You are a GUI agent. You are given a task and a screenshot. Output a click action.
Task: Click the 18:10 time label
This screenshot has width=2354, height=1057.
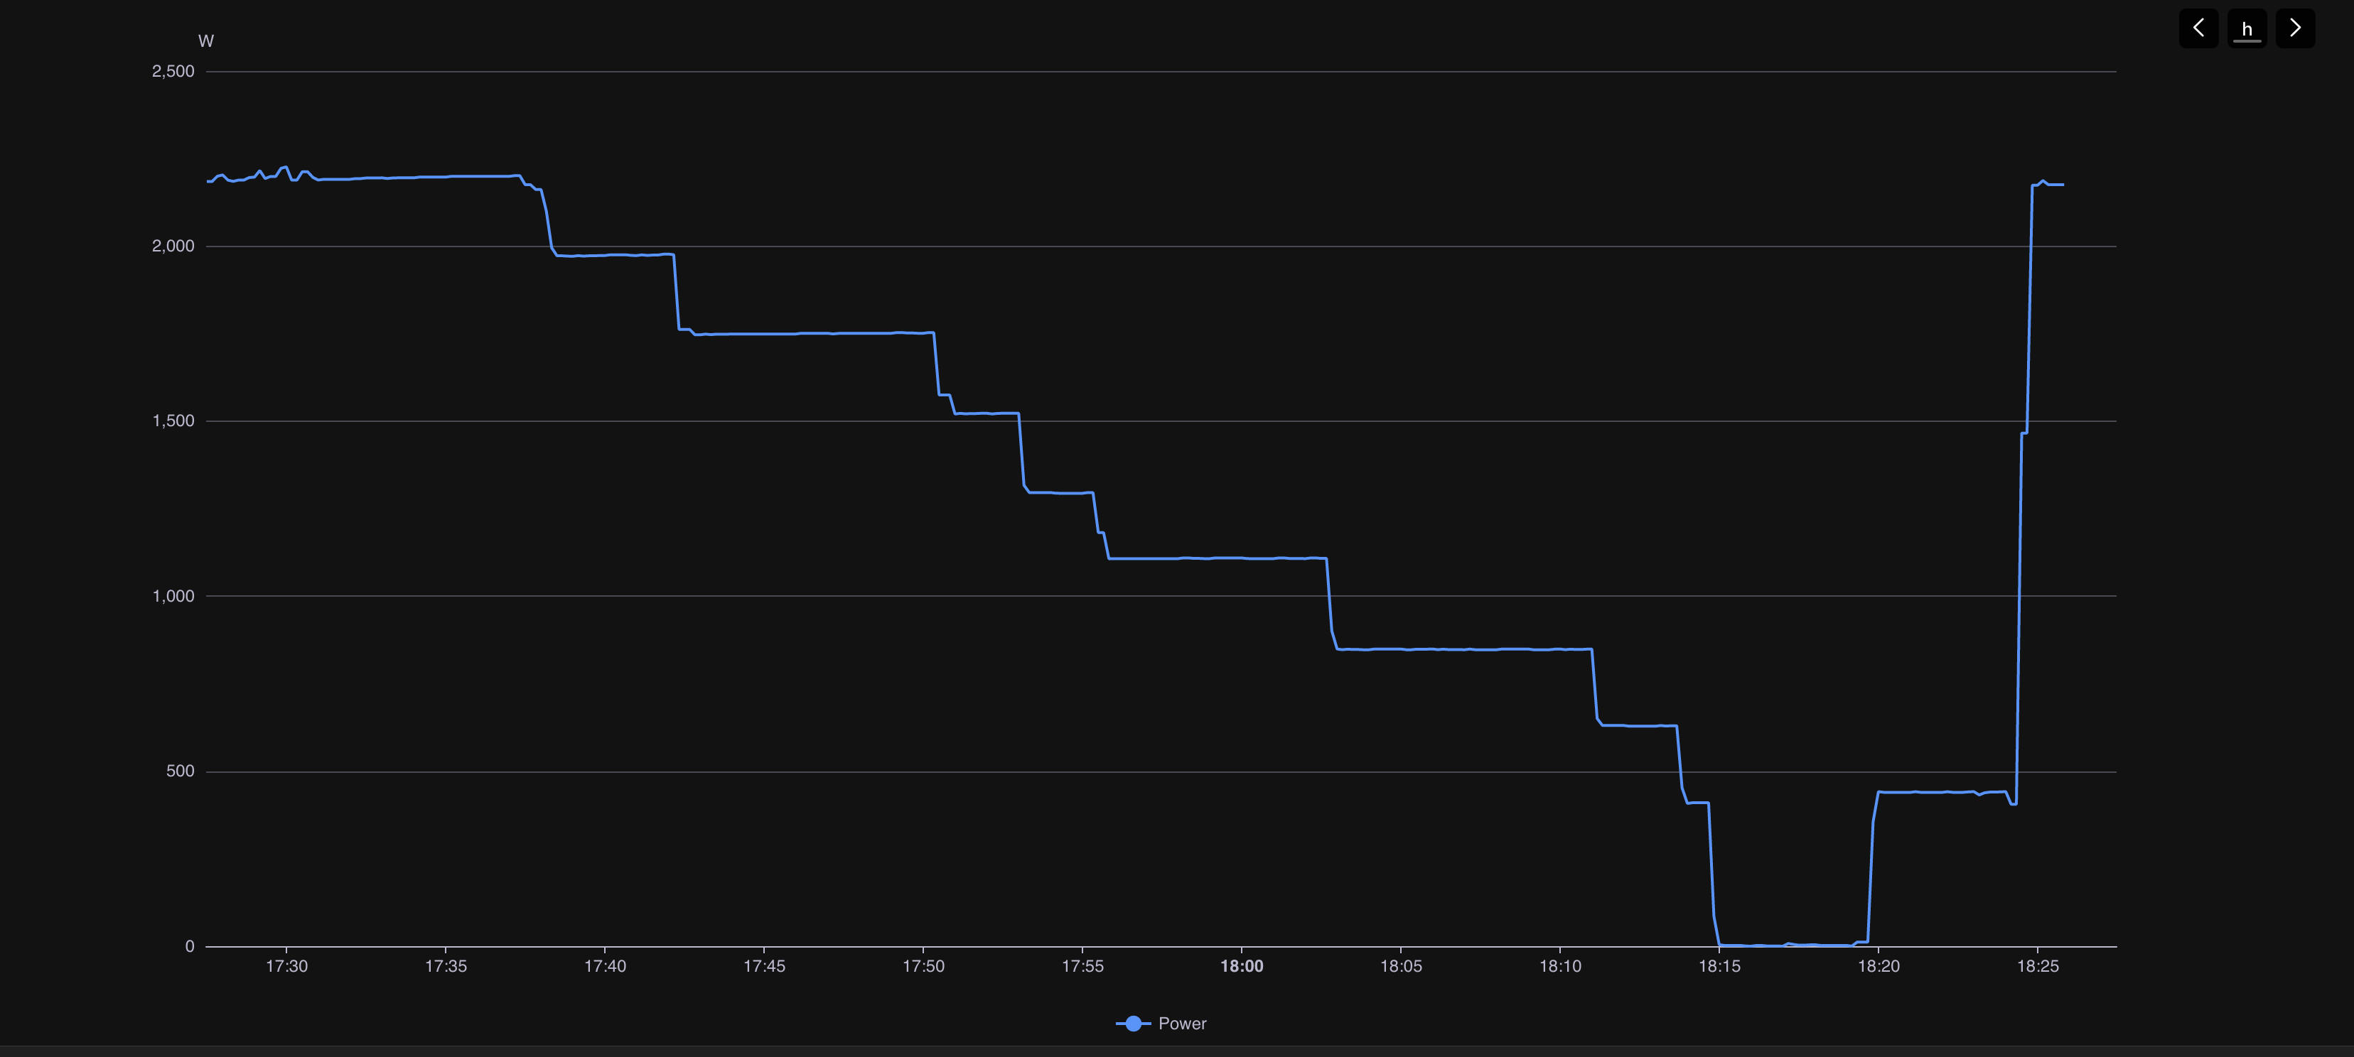click(x=1560, y=967)
